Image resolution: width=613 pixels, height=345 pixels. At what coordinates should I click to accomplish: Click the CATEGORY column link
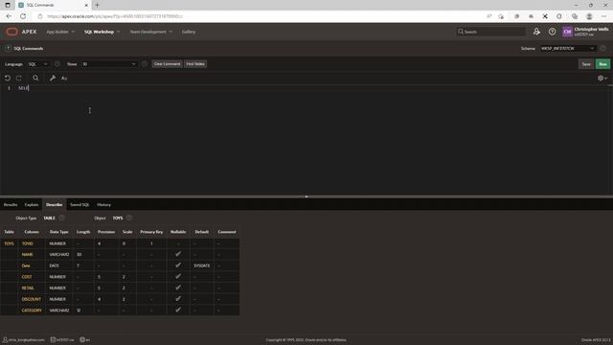32,310
